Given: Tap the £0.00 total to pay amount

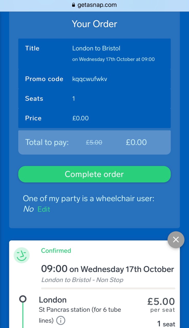Looking at the screenshot, I should pyautogui.click(x=136, y=142).
